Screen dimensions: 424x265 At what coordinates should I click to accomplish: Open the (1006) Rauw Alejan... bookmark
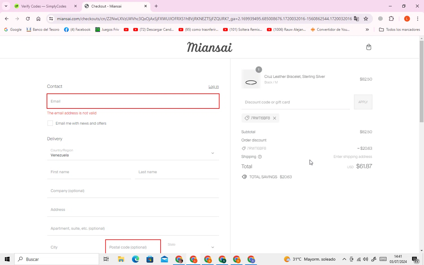coord(286,29)
